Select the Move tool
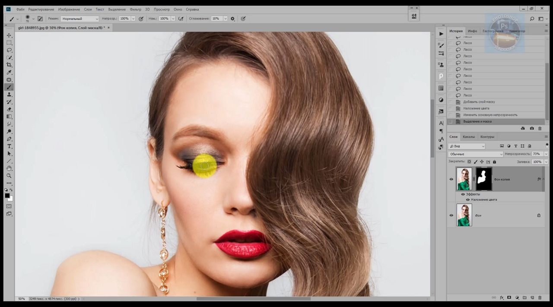 click(9, 35)
